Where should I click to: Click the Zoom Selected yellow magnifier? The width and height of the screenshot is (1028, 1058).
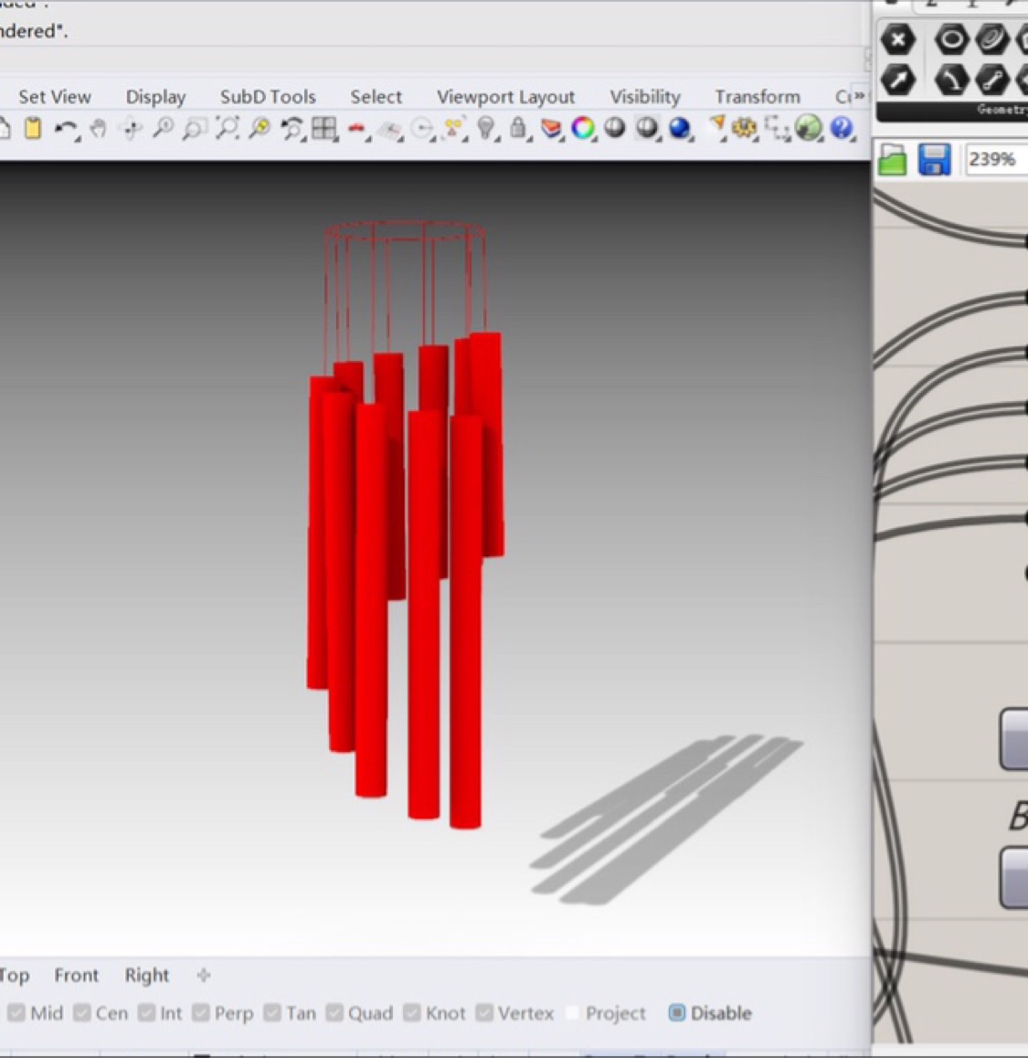tap(260, 128)
